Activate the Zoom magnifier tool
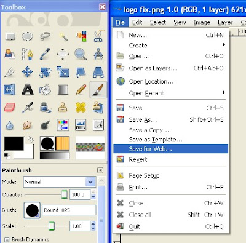The width and height of the screenshot is (246, 243). (x=81, y=54)
